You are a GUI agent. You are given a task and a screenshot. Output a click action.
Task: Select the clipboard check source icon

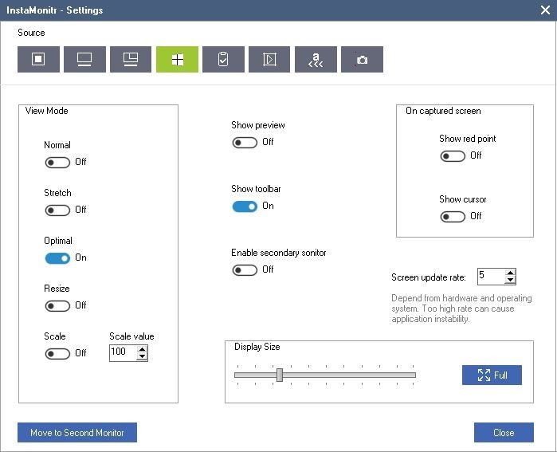(x=223, y=59)
